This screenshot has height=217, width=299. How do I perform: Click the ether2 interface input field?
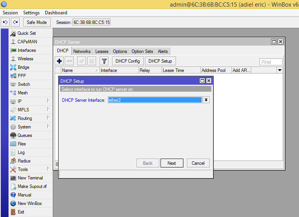coord(155,100)
